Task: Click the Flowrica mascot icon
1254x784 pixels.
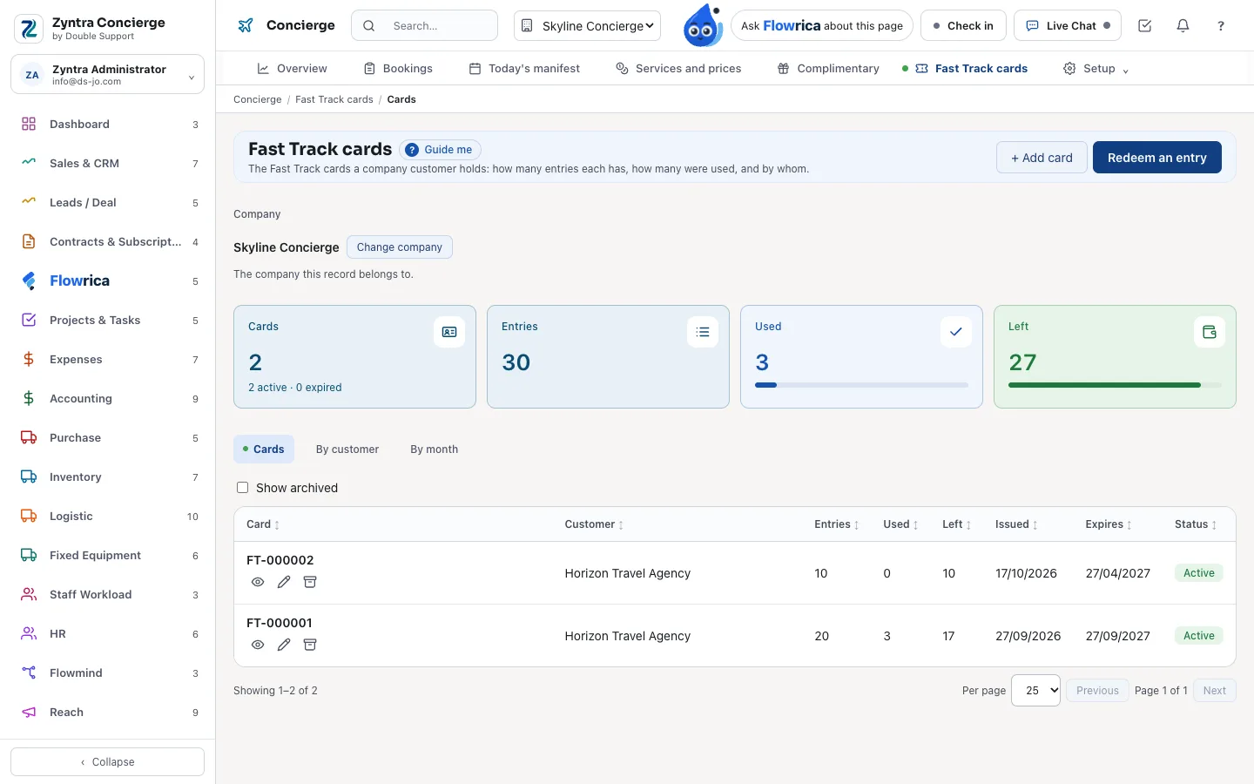Action: (x=702, y=25)
